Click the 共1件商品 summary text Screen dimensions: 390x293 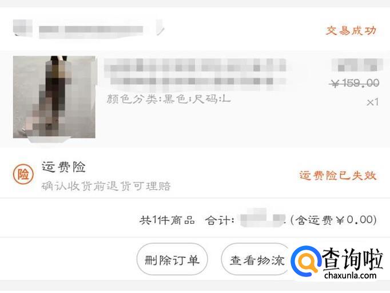[x=167, y=220]
